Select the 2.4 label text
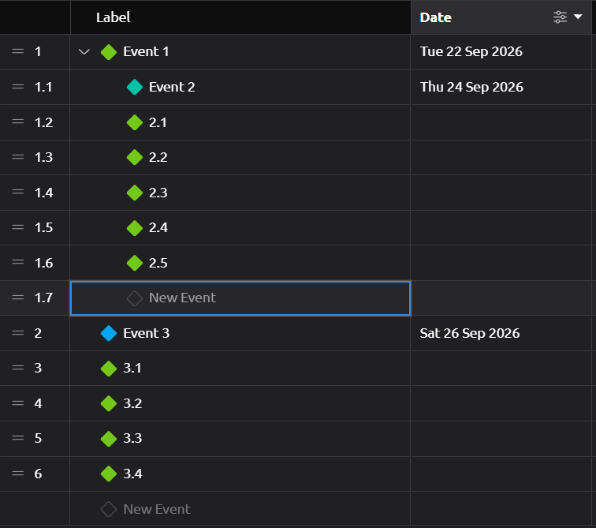 (158, 227)
